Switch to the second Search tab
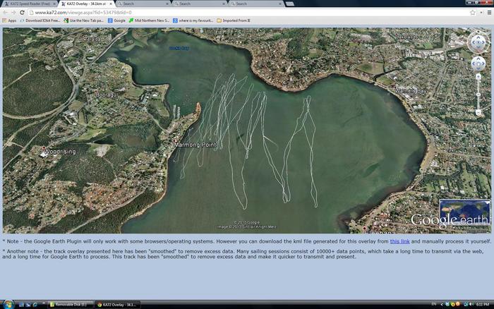The image size is (494, 309). pos(199,4)
